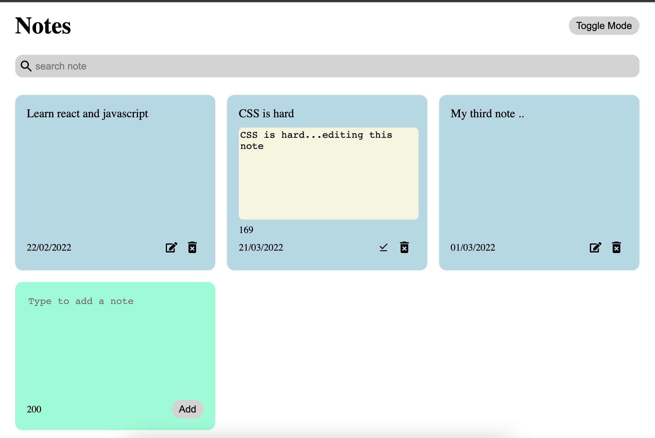Click the date 21/03/2022

pos(261,247)
